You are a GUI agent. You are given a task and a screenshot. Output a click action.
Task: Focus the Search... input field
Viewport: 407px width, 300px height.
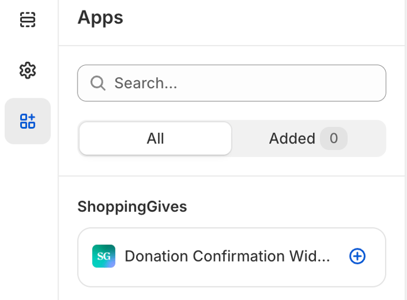[231, 83]
